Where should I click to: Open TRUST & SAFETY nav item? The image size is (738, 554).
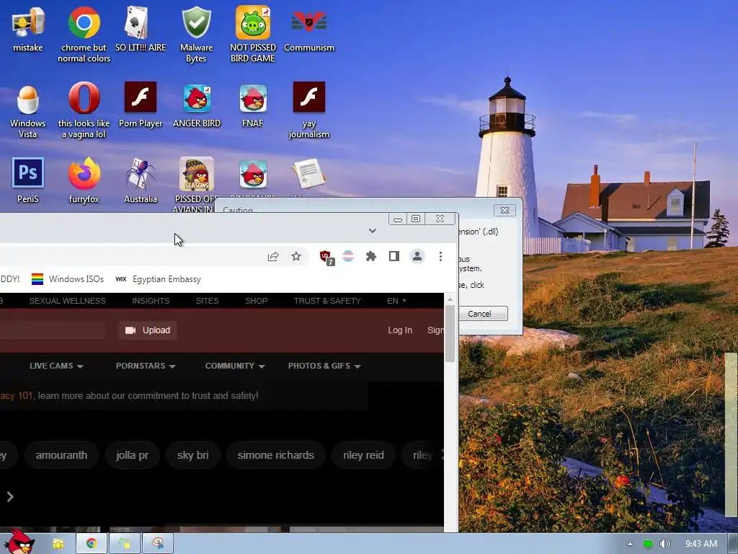[327, 301]
